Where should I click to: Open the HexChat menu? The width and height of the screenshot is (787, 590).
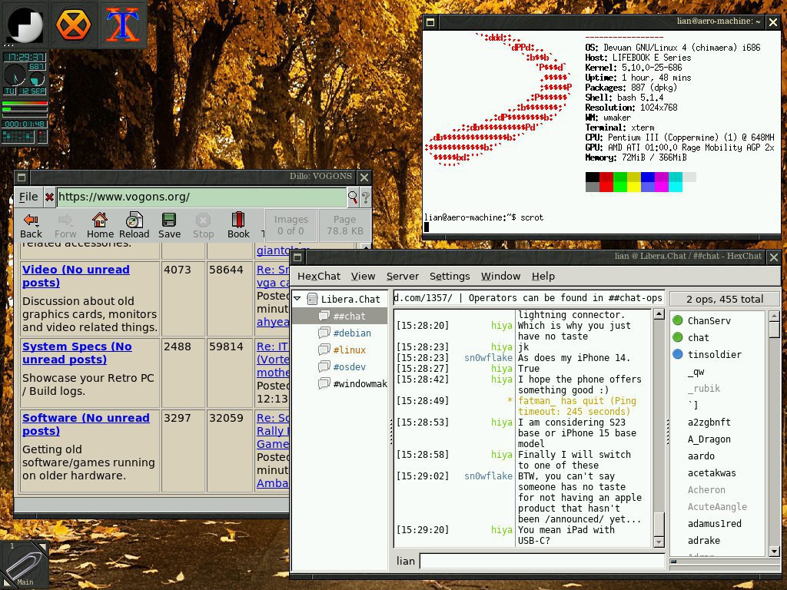coord(319,276)
